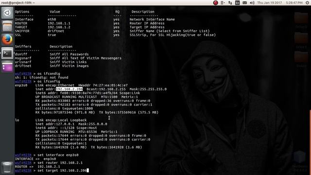Click the msgsnarf sniffer entry
311x175 pixels.
click(x=23, y=58)
